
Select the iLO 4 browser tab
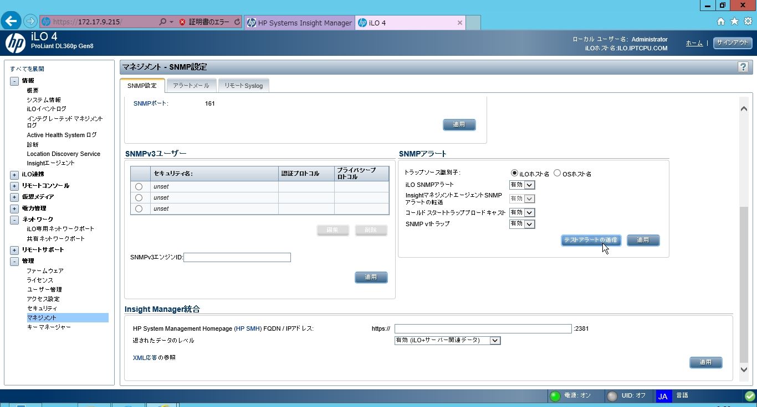[x=410, y=23]
